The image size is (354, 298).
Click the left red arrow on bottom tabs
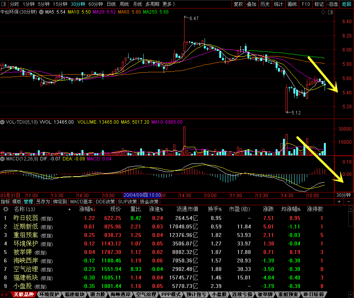2,295
